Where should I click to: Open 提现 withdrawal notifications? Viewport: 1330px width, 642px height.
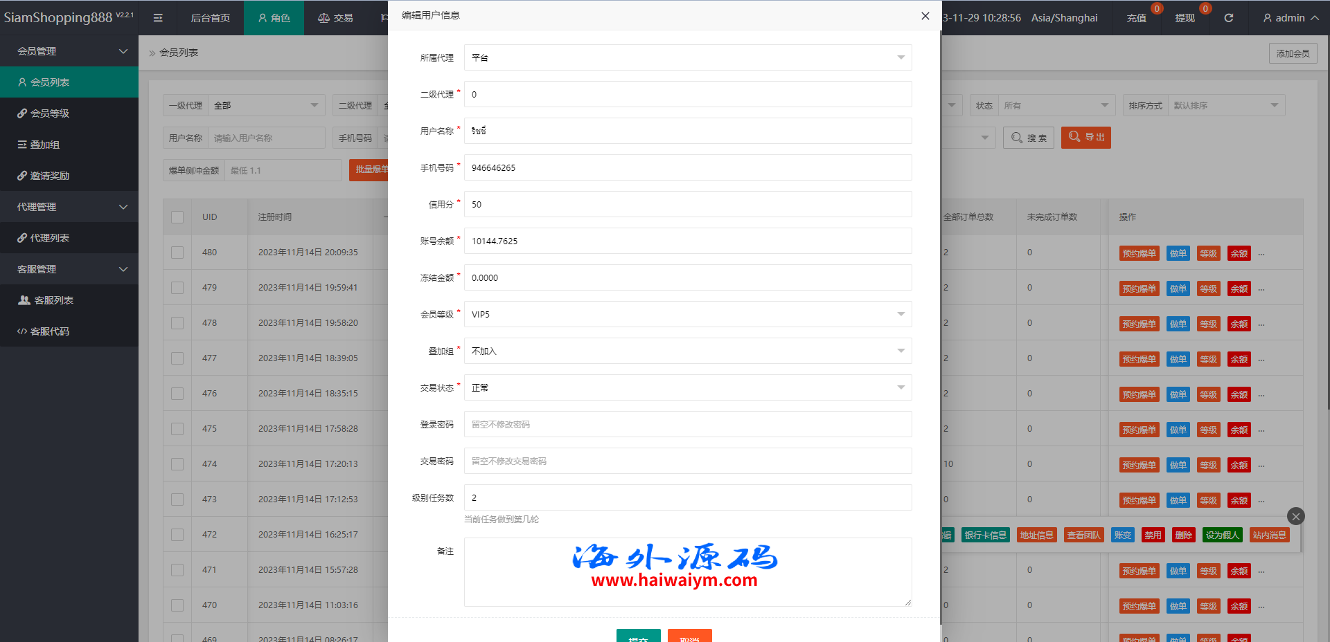coord(1185,18)
